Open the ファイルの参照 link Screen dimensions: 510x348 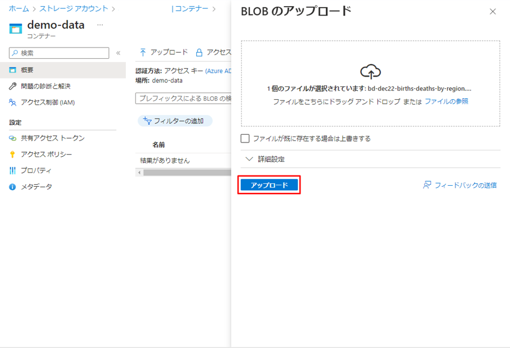point(446,101)
